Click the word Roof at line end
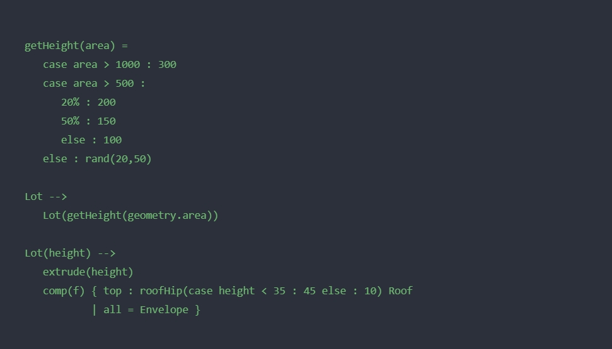This screenshot has width=612, height=349. [400, 291]
